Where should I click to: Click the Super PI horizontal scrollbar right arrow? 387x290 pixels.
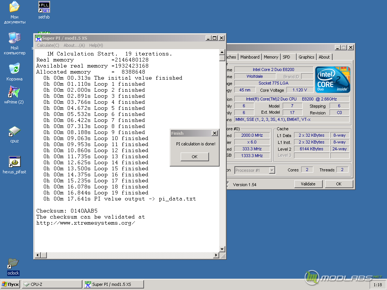click(216, 255)
